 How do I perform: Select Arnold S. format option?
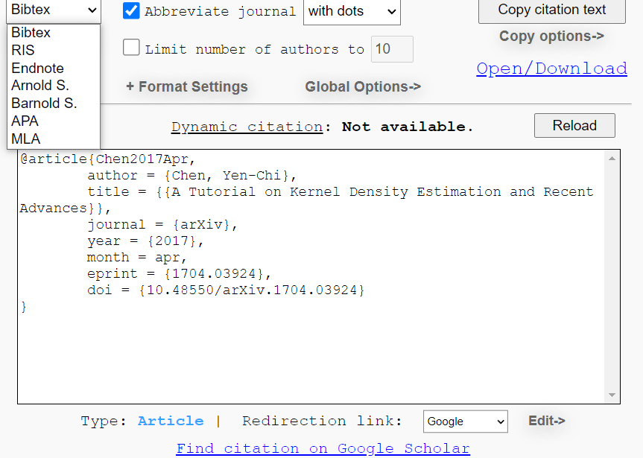40,86
